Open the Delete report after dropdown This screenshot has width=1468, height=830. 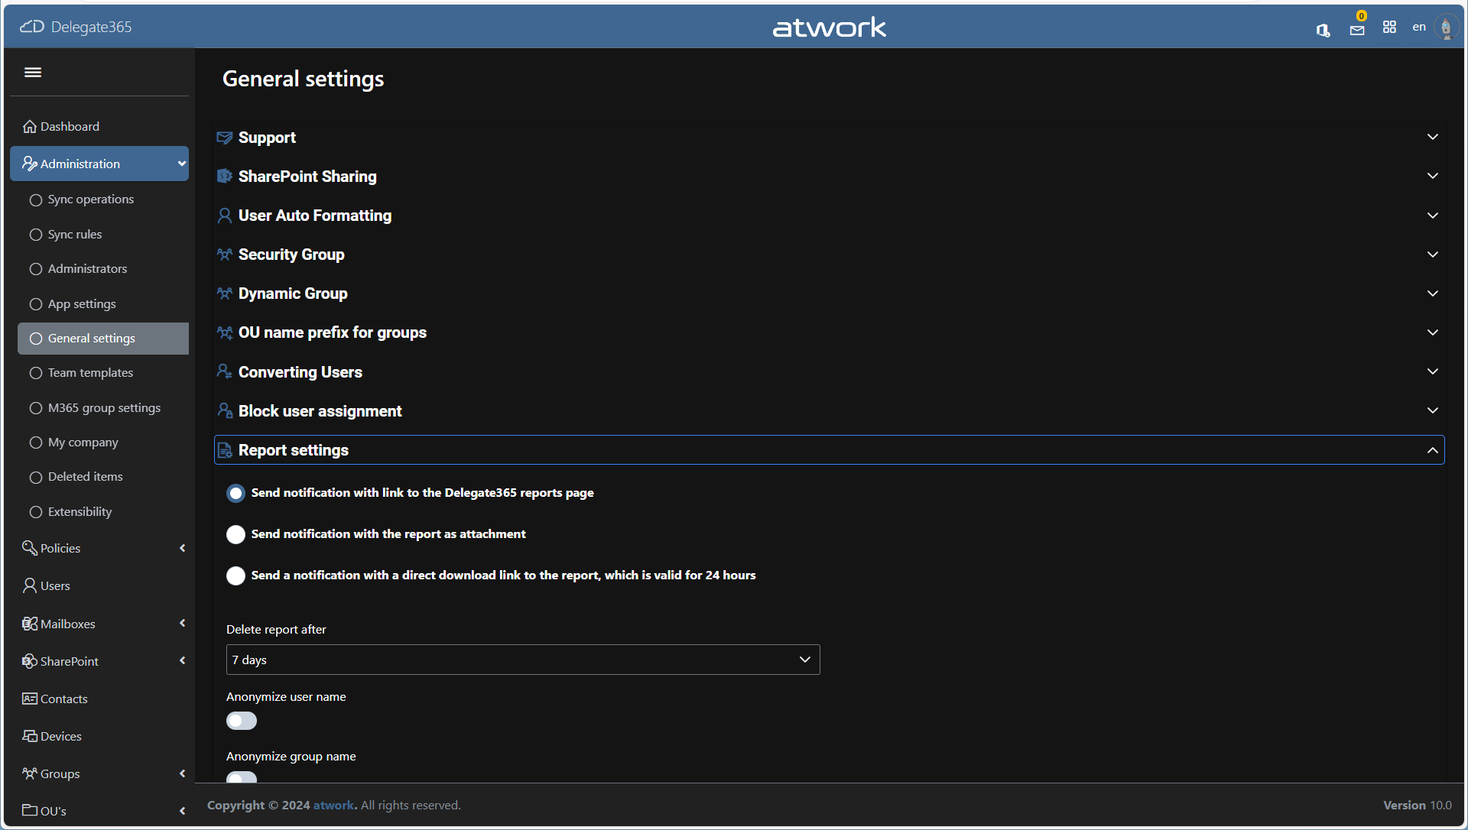(x=523, y=660)
